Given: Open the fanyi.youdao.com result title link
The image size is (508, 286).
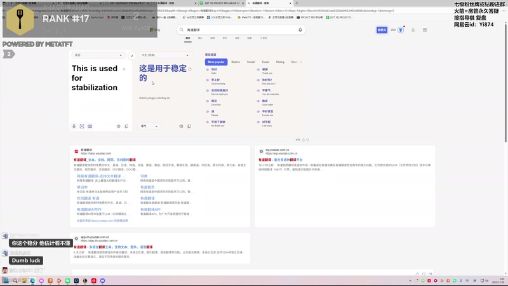Looking at the screenshot, I should [105, 160].
